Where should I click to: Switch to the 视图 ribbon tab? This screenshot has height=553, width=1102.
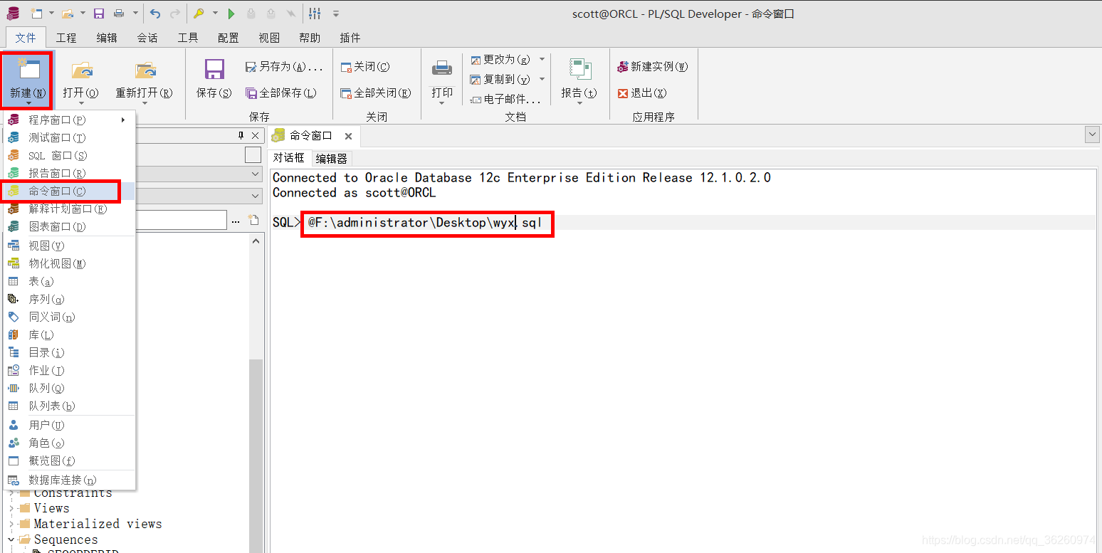click(x=269, y=38)
